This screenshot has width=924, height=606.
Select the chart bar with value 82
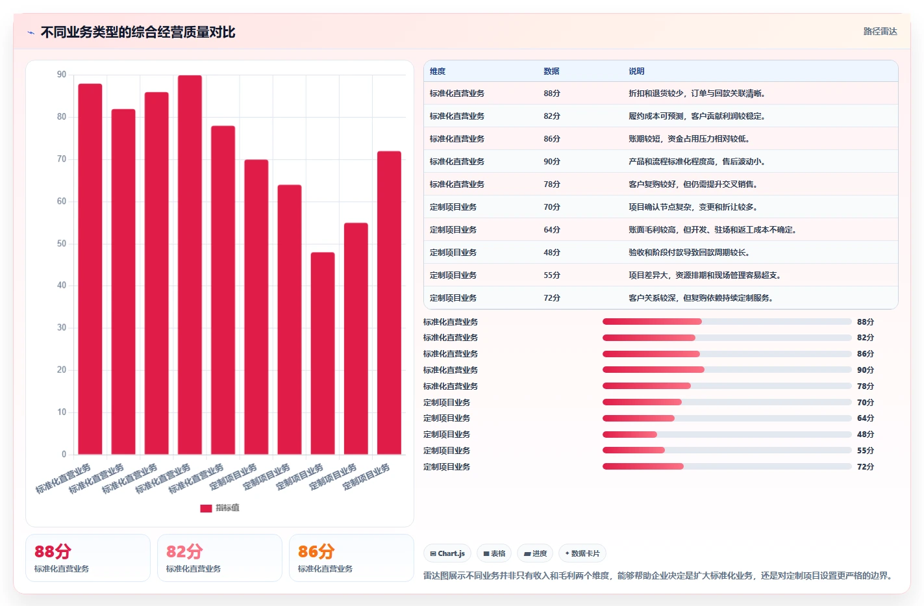123,281
